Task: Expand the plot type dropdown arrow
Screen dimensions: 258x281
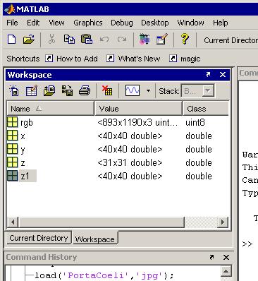Action: pyautogui.click(x=148, y=90)
